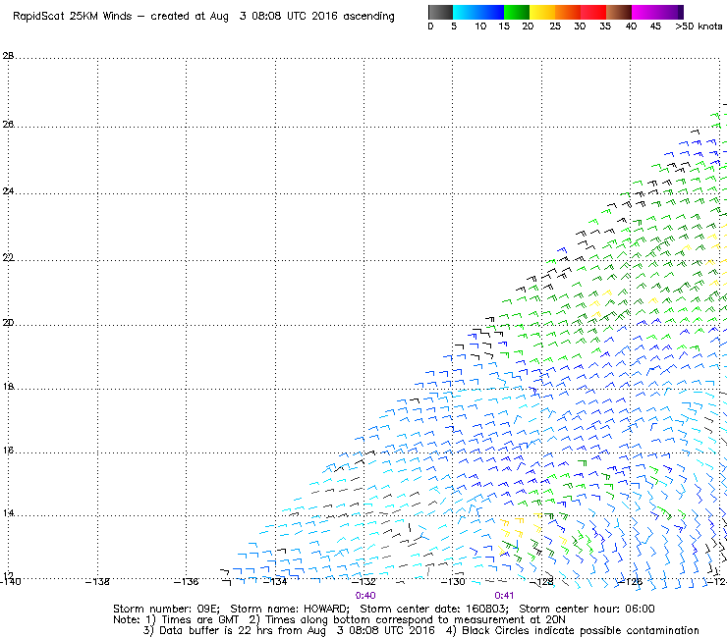Click the latitude 24 axis label
Screen dimensions: 727x638
(x=8, y=190)
